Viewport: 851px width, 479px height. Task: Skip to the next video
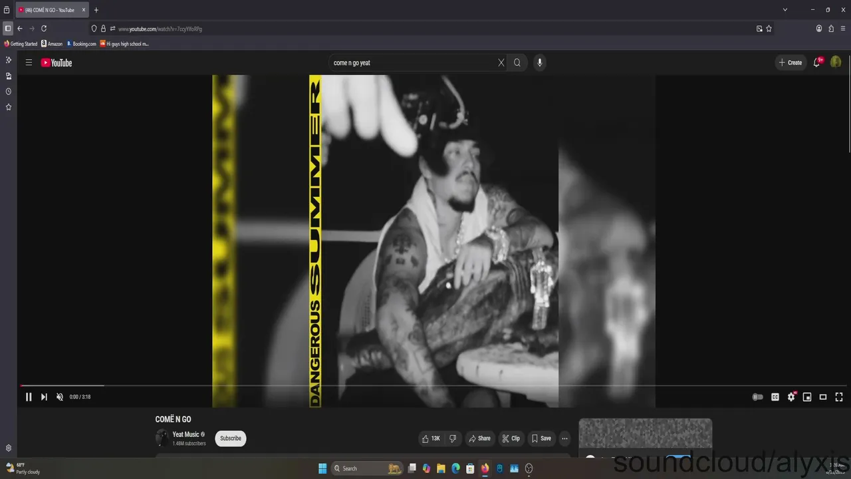(x=44, y=397)
